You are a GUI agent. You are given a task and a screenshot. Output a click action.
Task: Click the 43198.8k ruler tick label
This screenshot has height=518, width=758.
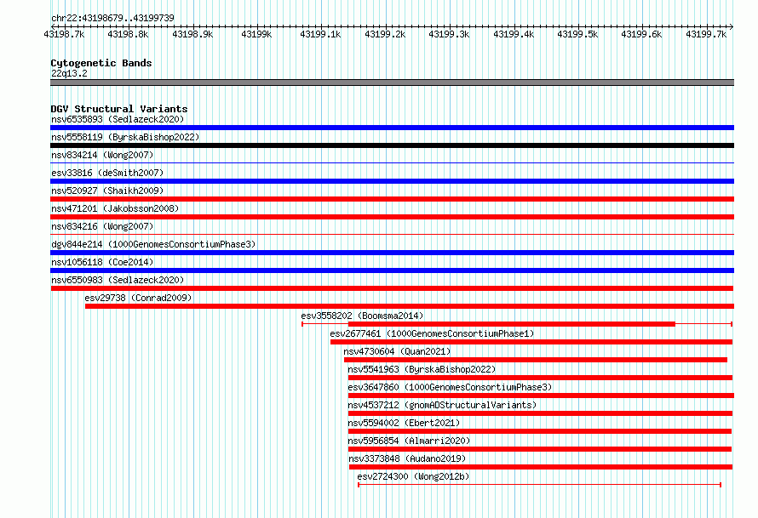pos(128,34)
